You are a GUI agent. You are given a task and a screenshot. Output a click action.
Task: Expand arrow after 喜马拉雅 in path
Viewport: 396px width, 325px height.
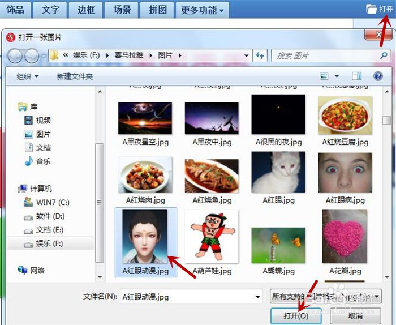point(151,55)
